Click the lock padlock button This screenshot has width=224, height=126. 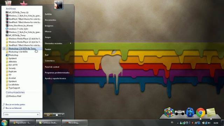(x=57, y=114)
